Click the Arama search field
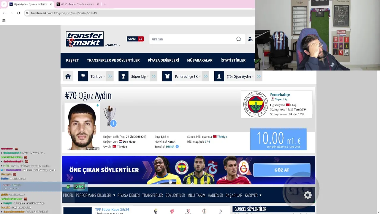Image resolution: width=380 pixels, height=214 pixels. tap(193, 39)
